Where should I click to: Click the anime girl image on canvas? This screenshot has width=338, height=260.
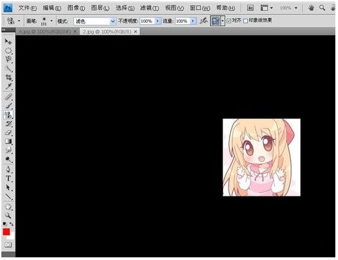coord(262,157)
